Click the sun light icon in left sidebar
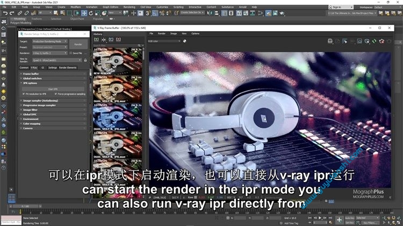The image size is (403, 226). tap(4, 91)
